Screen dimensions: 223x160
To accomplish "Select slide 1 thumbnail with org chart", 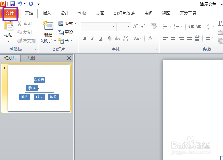I will click(39, 88).
